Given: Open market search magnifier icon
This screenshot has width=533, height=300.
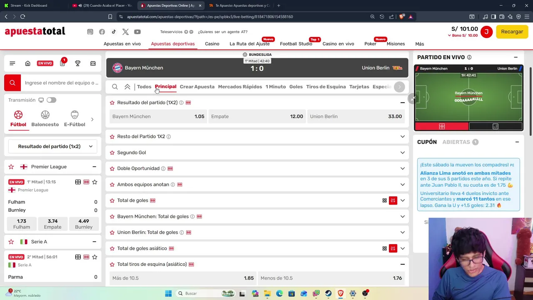Looking at the screenshot, I should (x=115, y=87).
